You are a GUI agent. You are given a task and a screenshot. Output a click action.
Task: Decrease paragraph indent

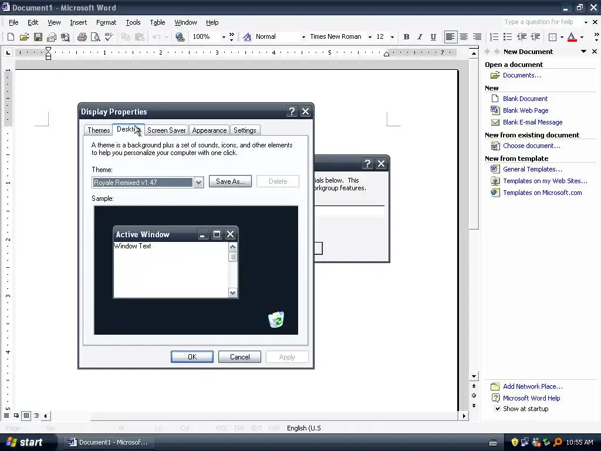pyautogui.click(x=522, y=37)
